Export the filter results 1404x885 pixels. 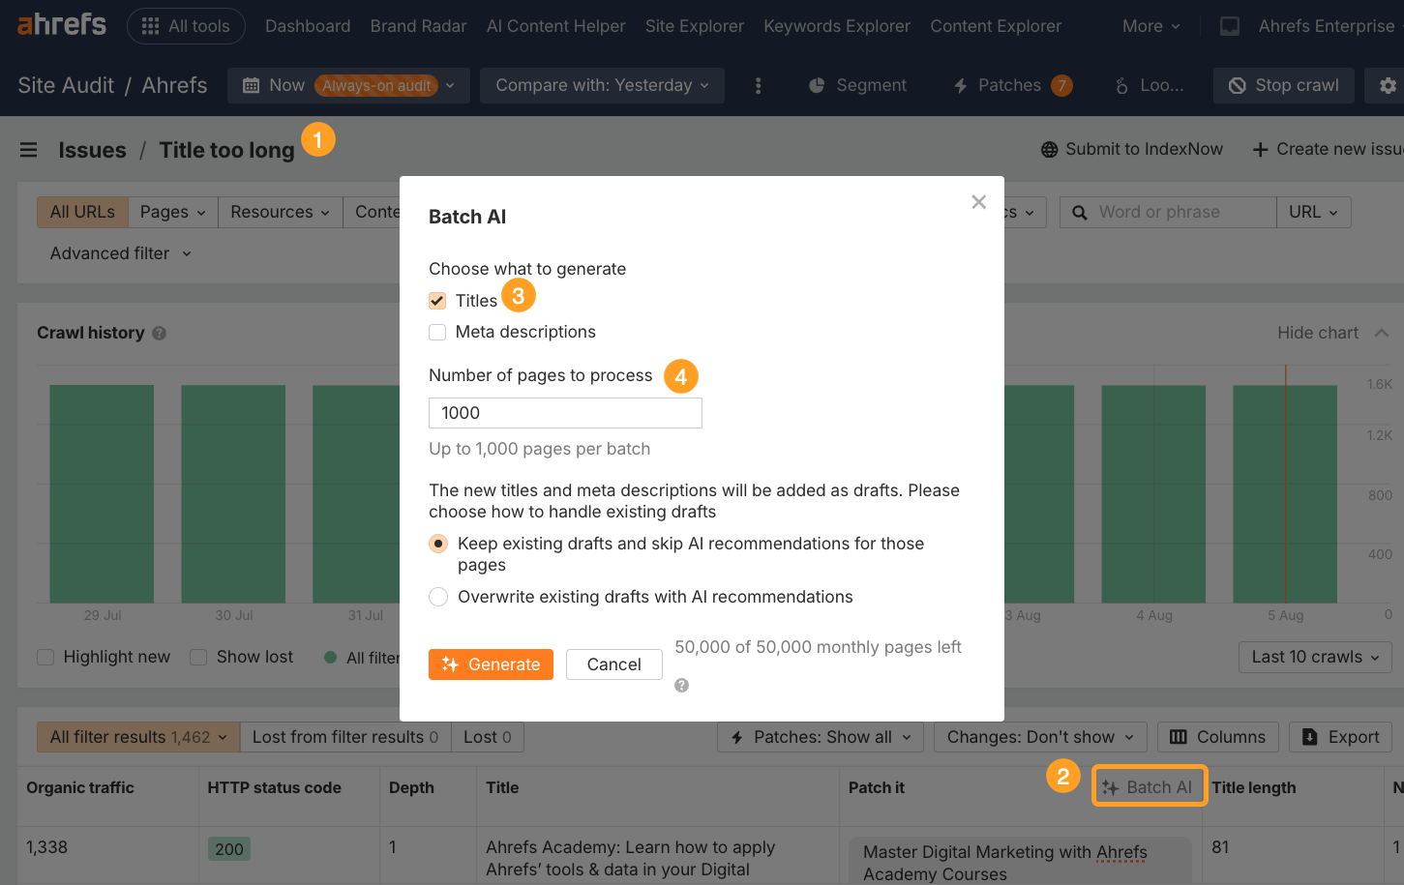(1340, 737)
